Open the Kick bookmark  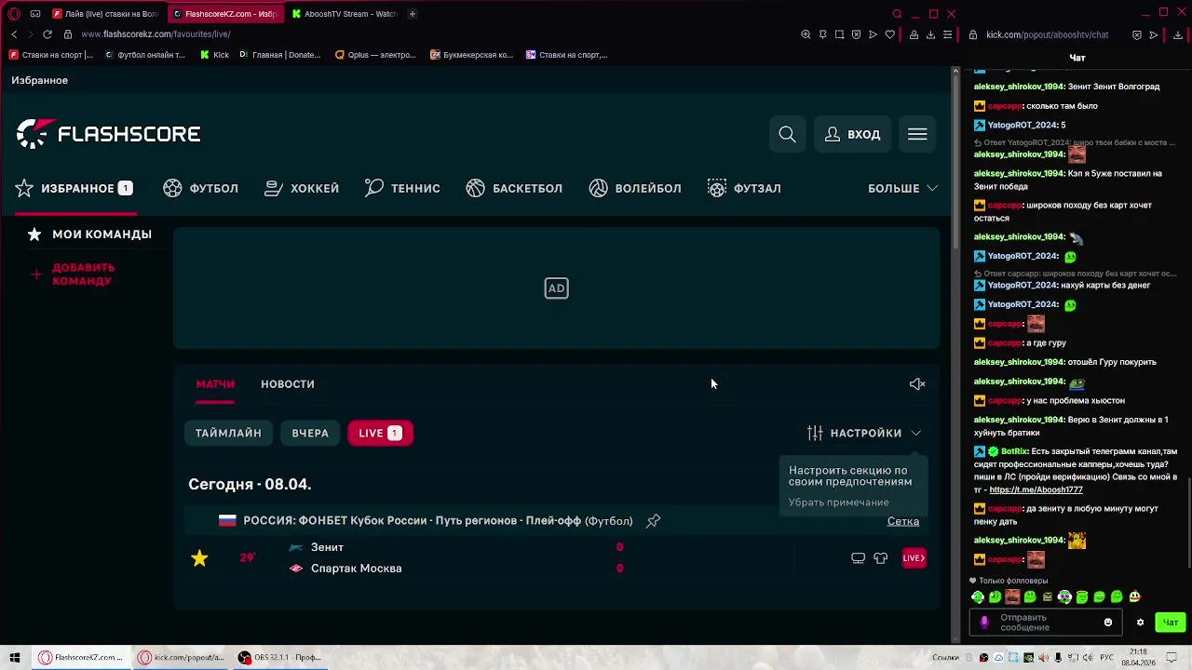pos(214,55)
